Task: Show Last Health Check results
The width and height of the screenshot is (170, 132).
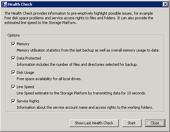Action: click(x=94, y=123)
